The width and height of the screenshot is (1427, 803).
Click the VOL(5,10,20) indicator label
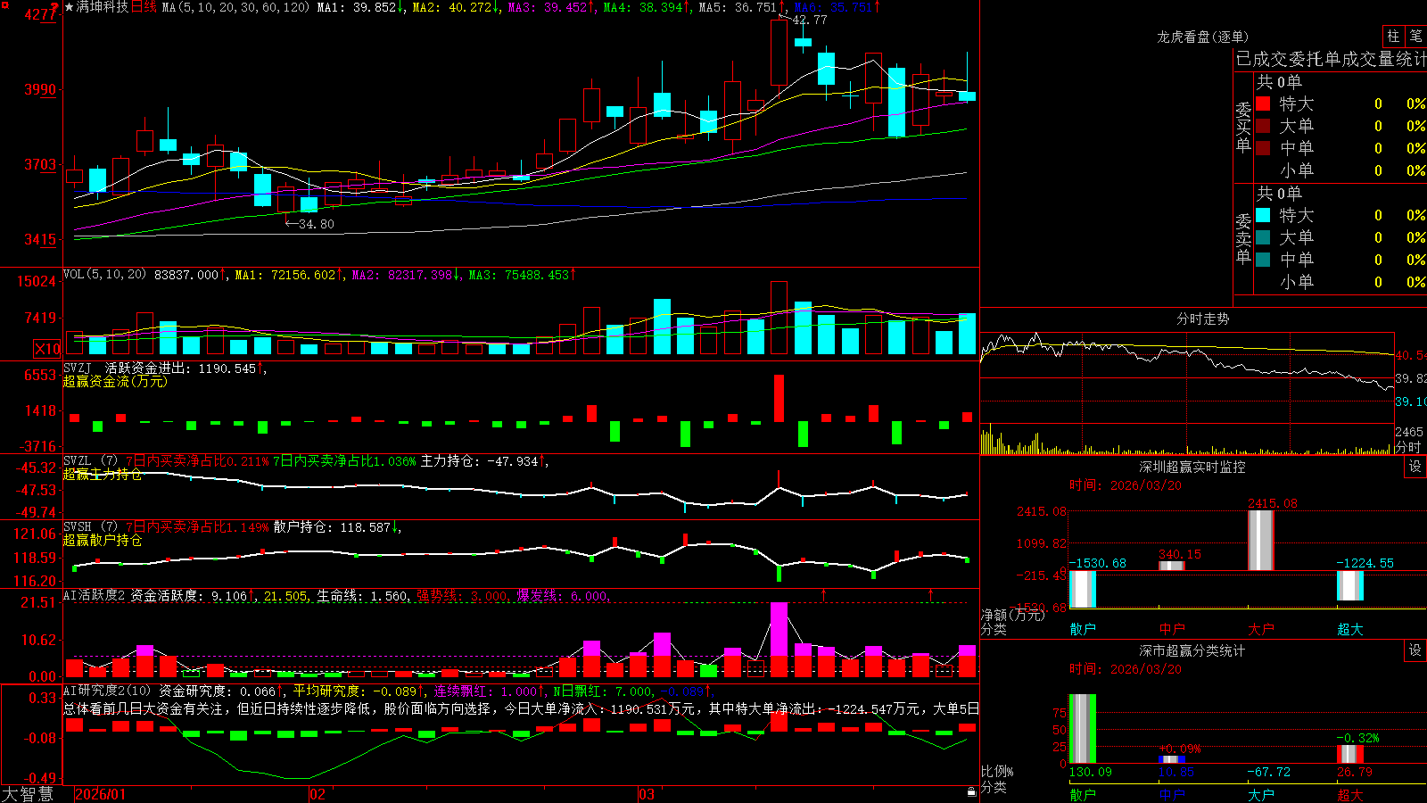(x=104, y=275)
